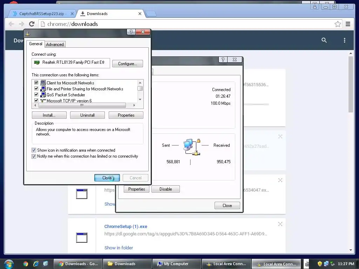Click the Chrome back arrow
The height and width of the screenshot is (269, 359).
tap(11, 24)
